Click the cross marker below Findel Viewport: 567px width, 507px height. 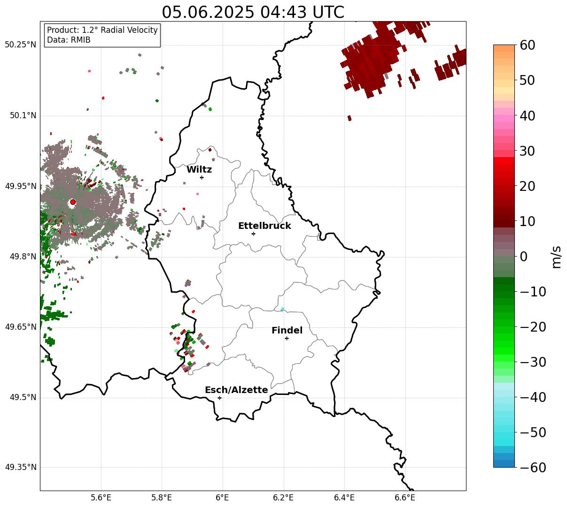coord(287,338)
